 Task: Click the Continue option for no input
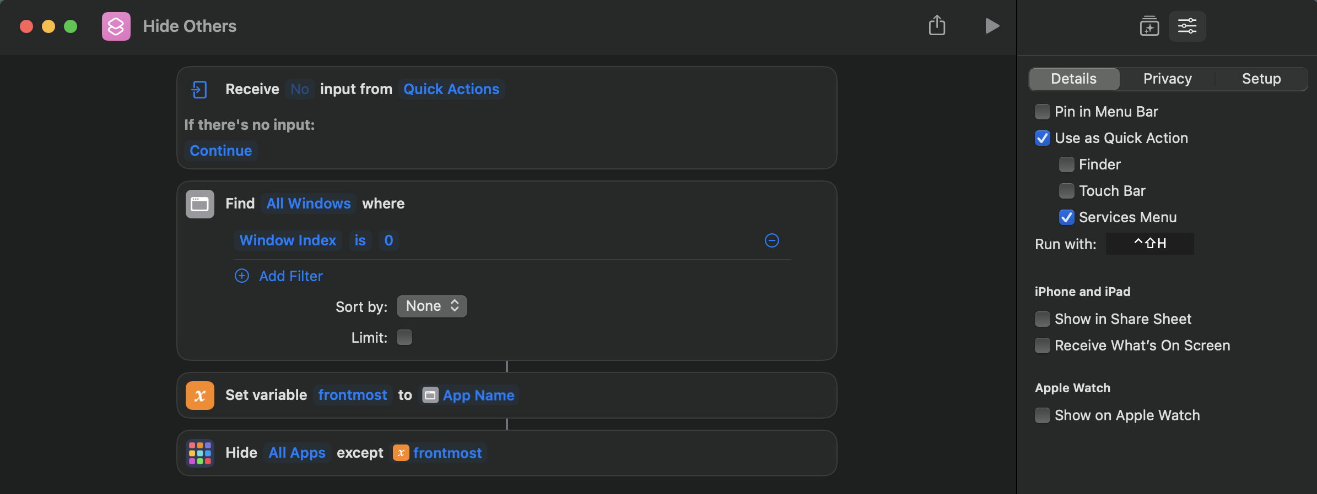[x=220, y=151]
